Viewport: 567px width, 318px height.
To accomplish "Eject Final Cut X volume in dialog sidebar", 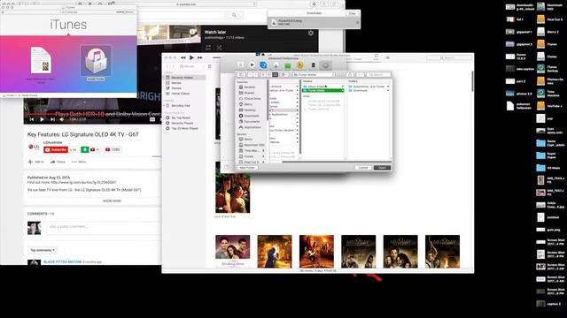I will 263,163.
